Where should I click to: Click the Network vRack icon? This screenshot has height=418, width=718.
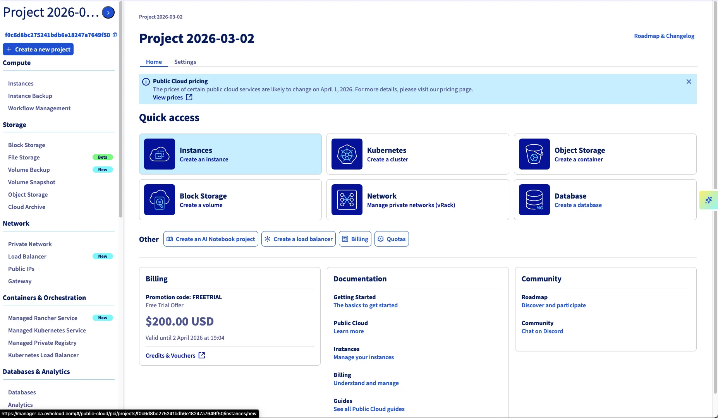(x=347, y=200)
